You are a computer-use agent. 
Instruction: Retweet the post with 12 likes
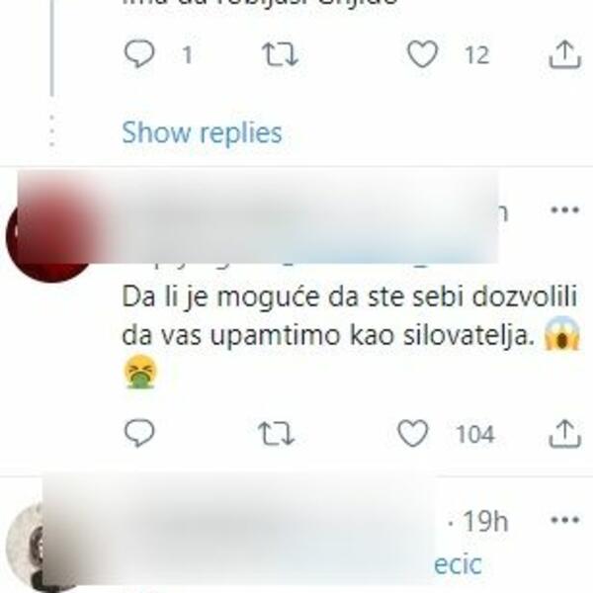[x=281, y=54]
